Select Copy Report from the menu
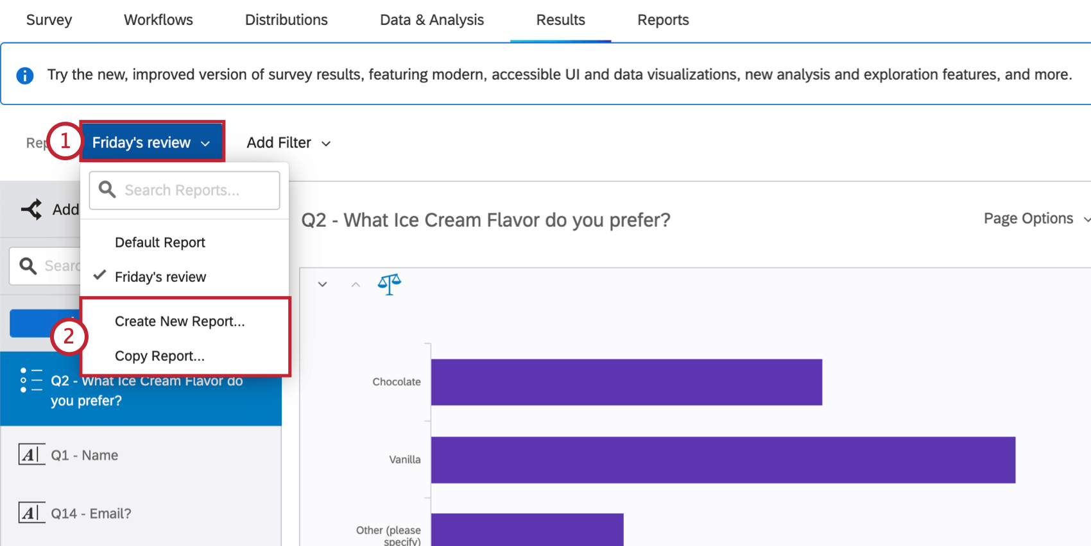 159,356
